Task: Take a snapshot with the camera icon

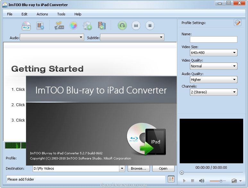Action: (x=234, y=181)
